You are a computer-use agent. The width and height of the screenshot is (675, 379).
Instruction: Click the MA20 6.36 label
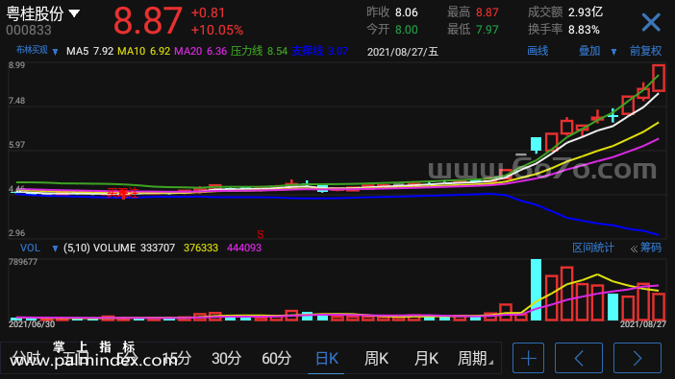click(200, 52)
